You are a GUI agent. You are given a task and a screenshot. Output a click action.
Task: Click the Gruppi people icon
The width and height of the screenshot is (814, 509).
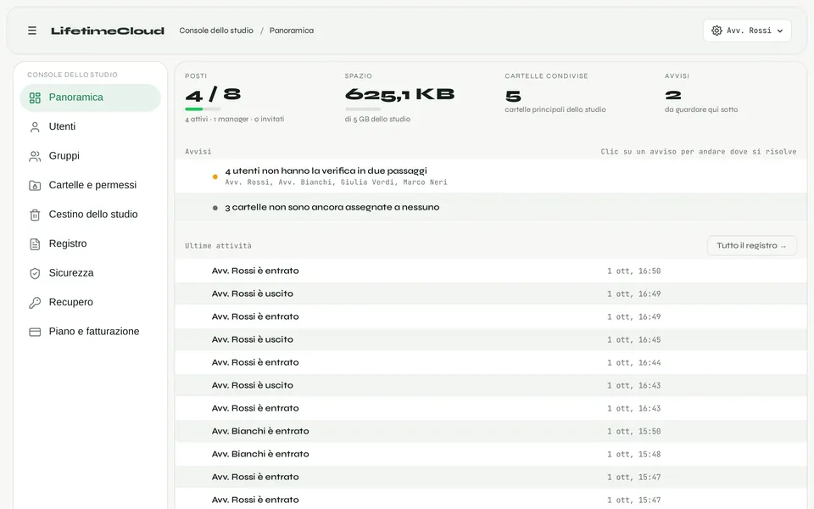click(x=35, y=156)
